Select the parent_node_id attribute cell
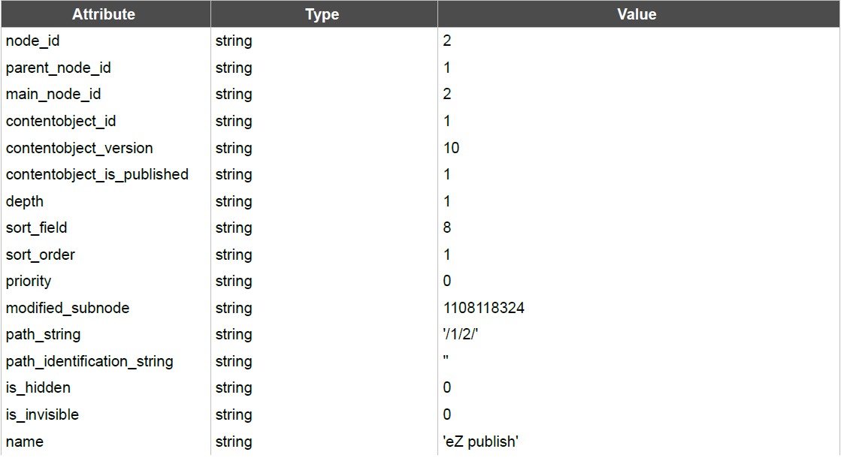The height and width of the screenshot is (458, 841). click(x=105, y=68)
